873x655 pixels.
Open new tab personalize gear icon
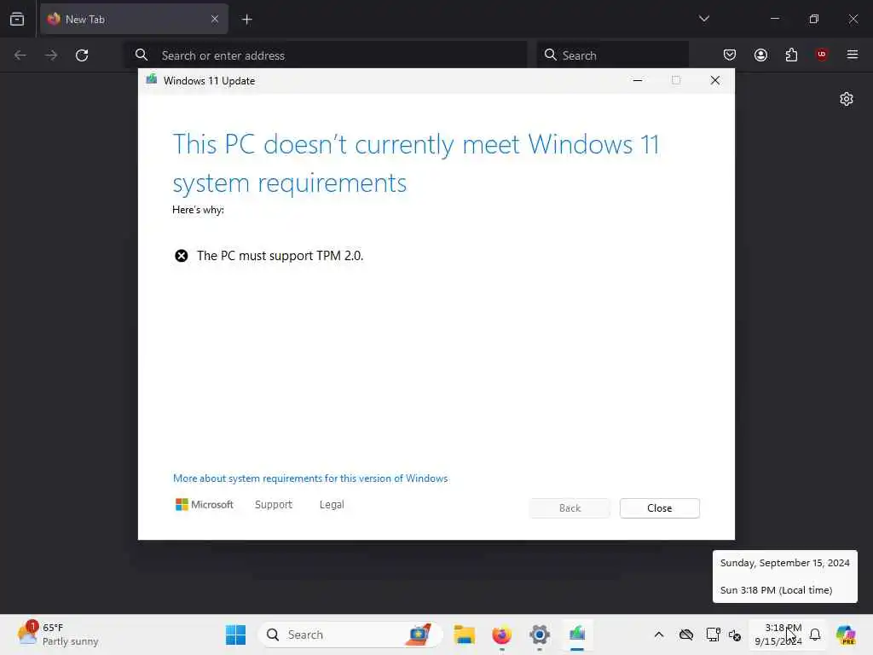coord(847,99)
